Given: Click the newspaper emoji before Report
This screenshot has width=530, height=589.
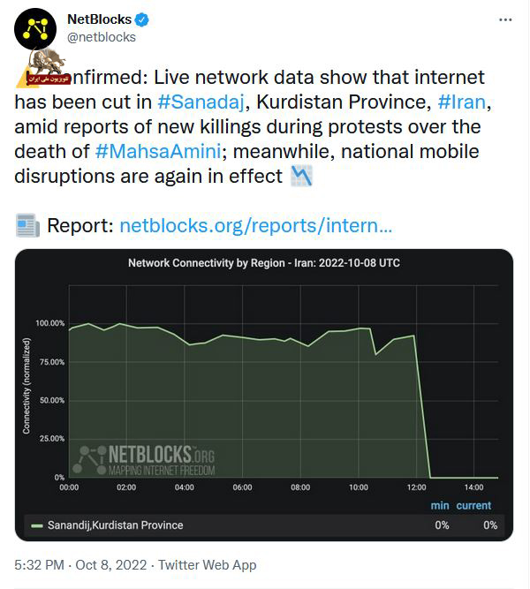Looking at the screenshot, I should click(x=28, y=226).
